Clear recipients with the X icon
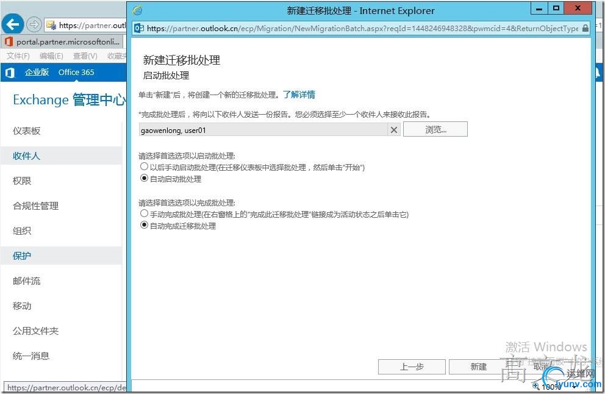605x394 pixels. coord(394,130)
